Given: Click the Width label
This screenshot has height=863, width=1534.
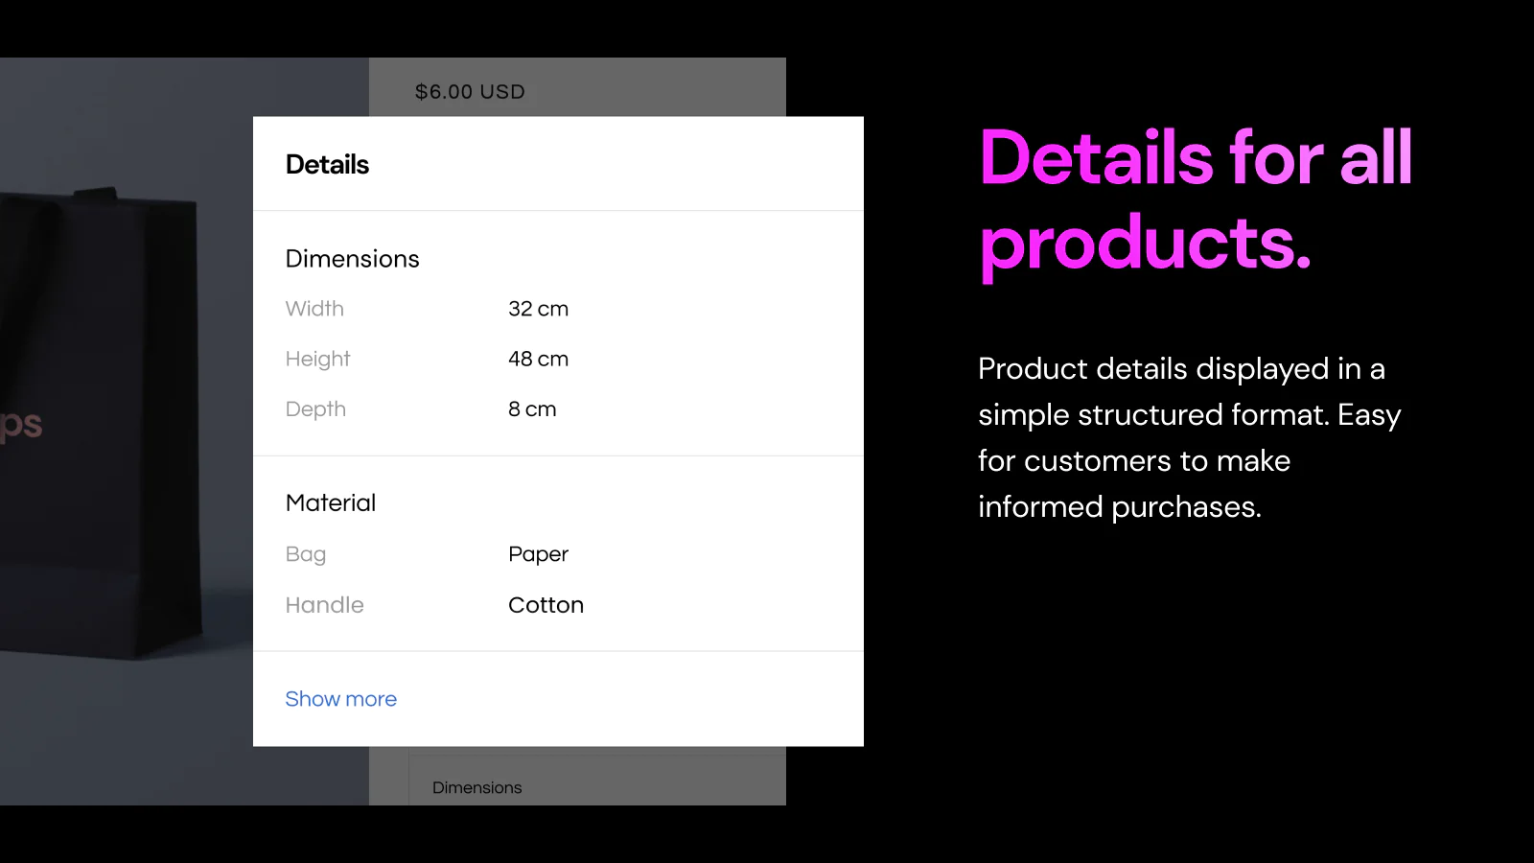Looking at the screenshot, I should 314,309.
